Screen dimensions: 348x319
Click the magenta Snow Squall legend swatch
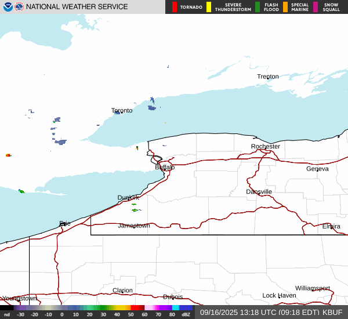click(x=316, y=7)
